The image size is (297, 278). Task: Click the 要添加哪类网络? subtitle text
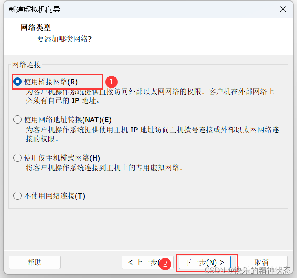(64, 39)
